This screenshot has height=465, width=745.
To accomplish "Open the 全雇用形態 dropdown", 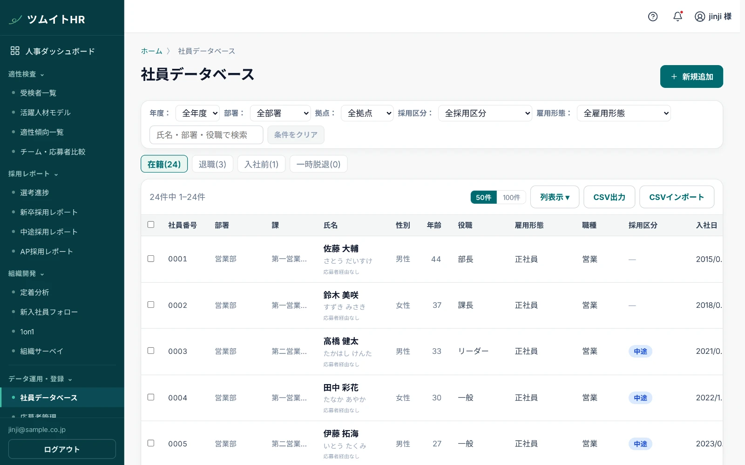I will [623, 113].
